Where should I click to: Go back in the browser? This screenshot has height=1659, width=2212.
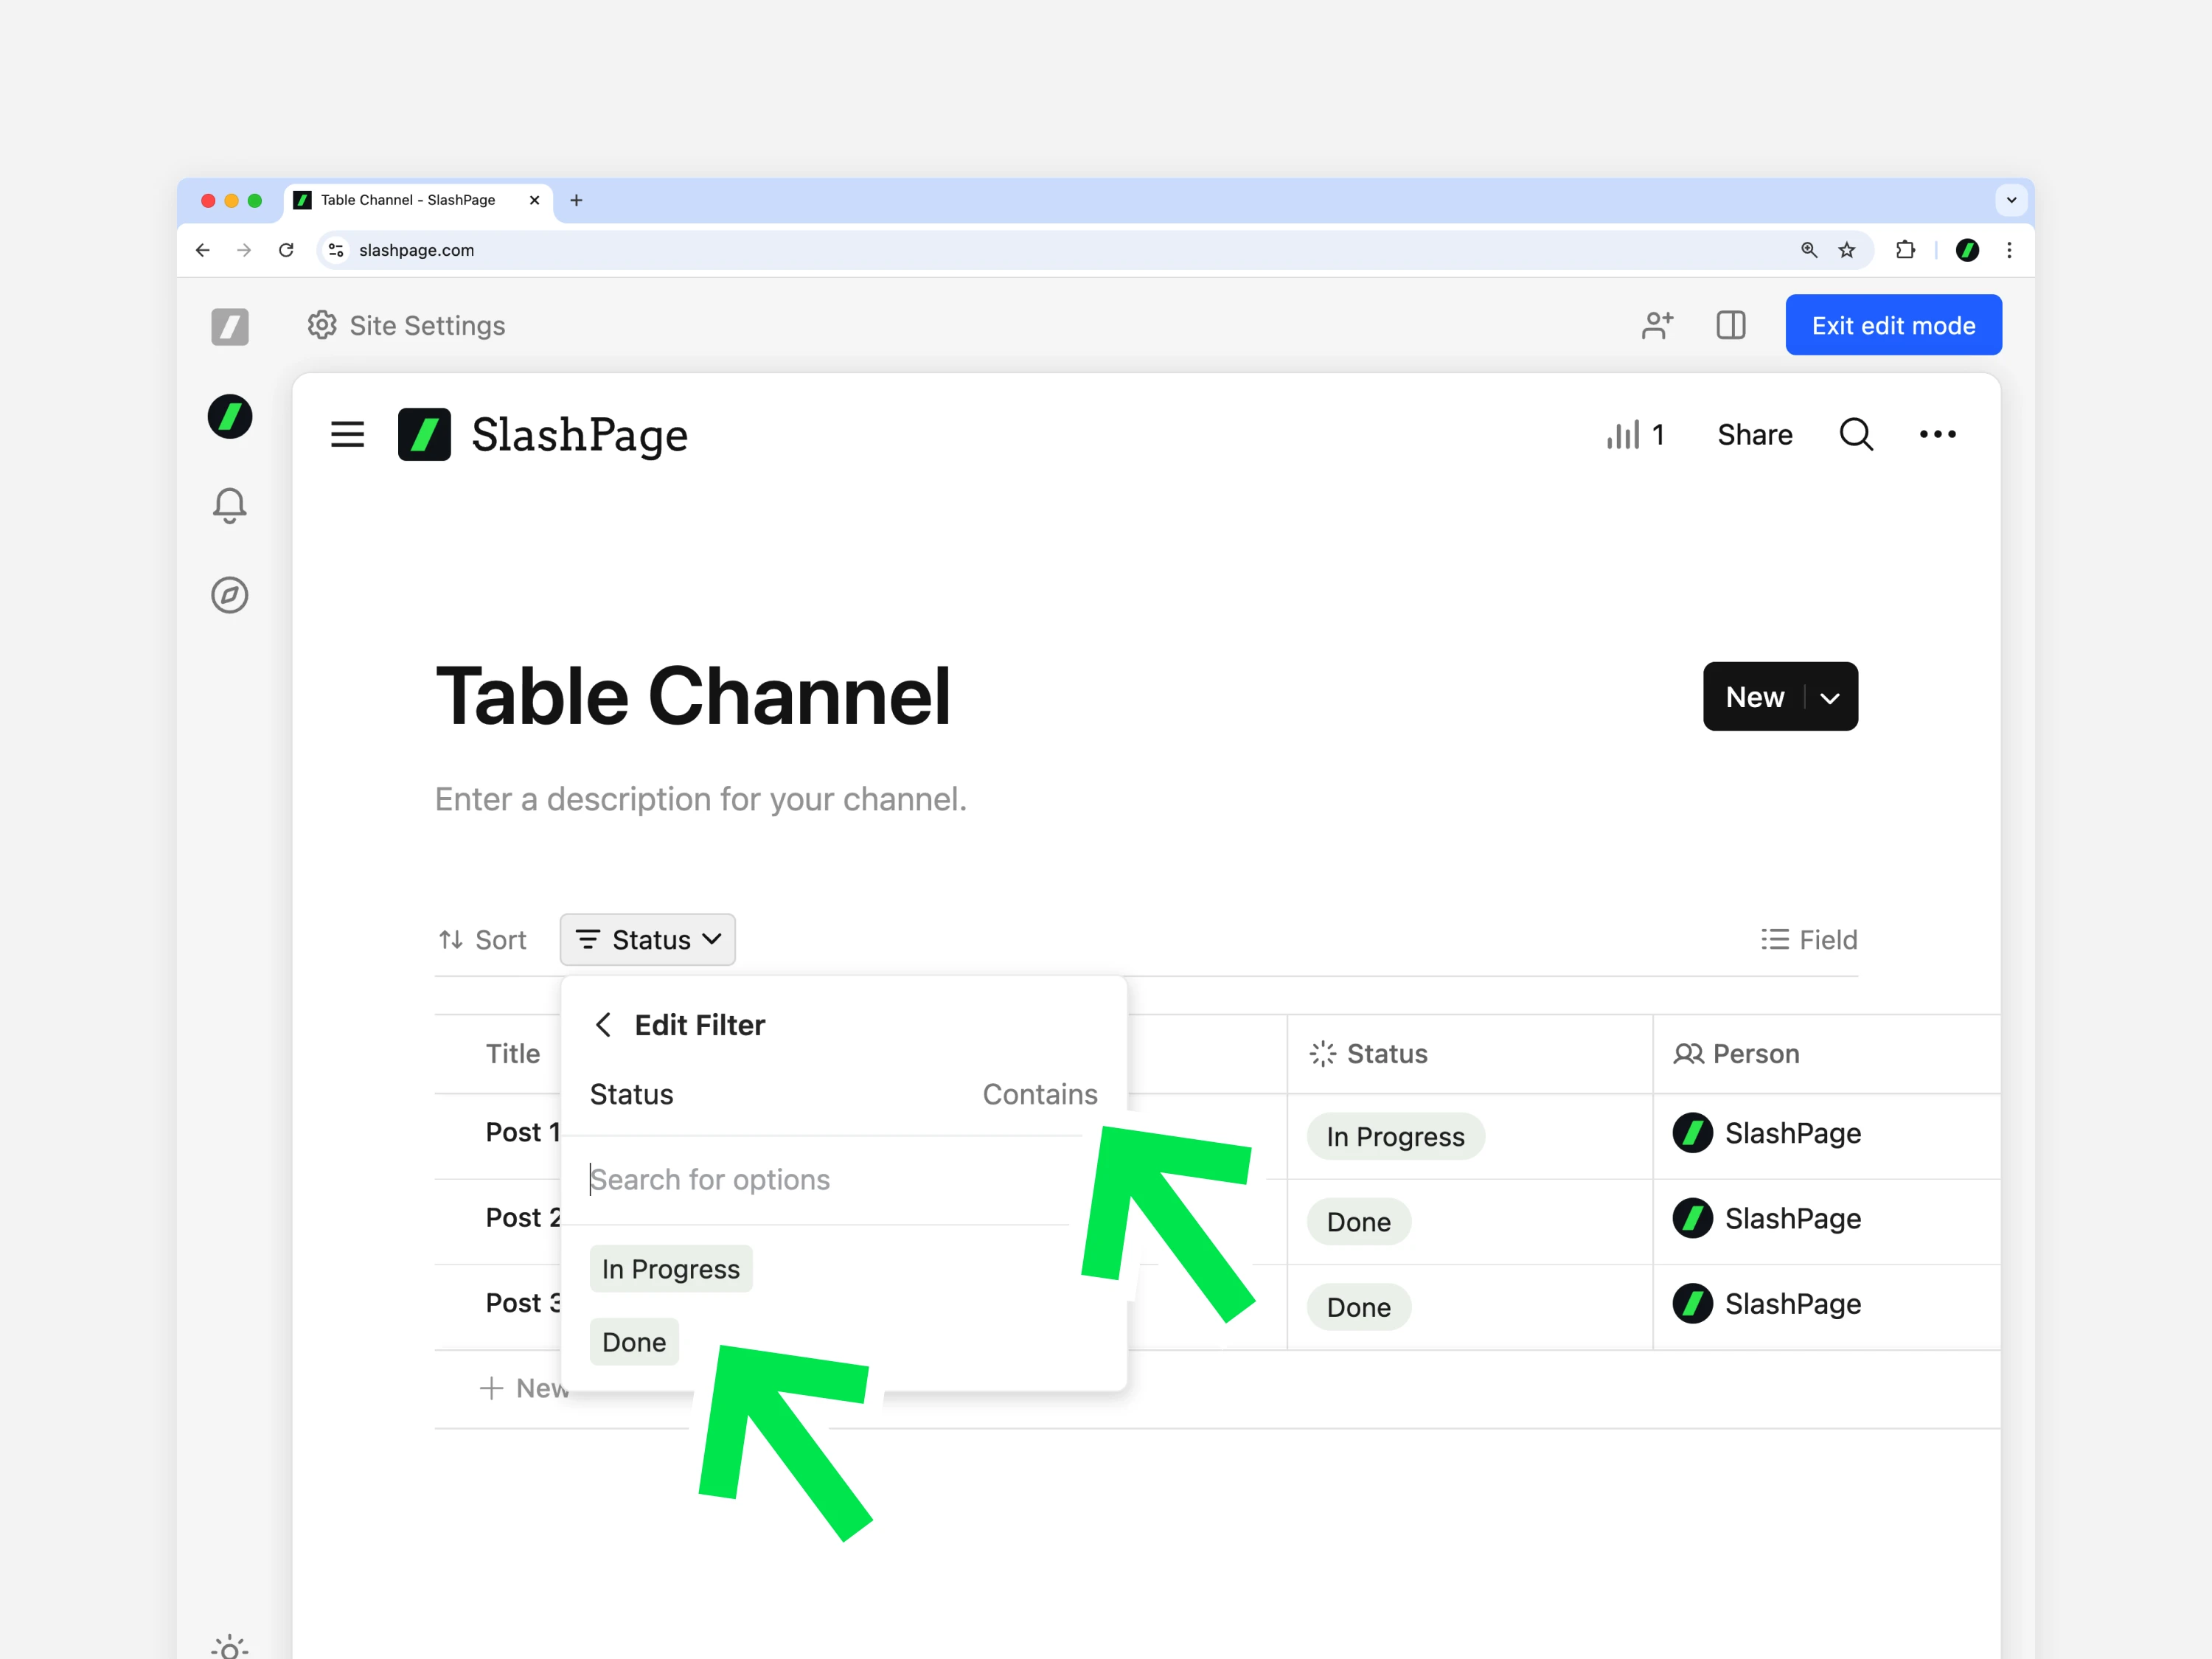(x=203, y=250)
